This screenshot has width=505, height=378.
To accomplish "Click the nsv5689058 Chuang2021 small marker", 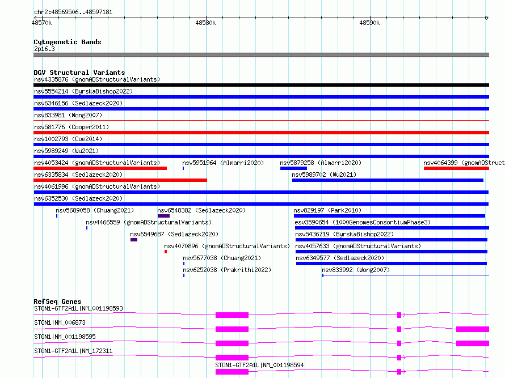I will pos(57,216).
